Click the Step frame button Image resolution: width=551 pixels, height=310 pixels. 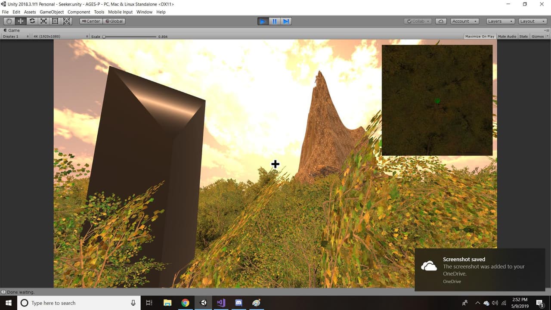click(x=286, y=21)
